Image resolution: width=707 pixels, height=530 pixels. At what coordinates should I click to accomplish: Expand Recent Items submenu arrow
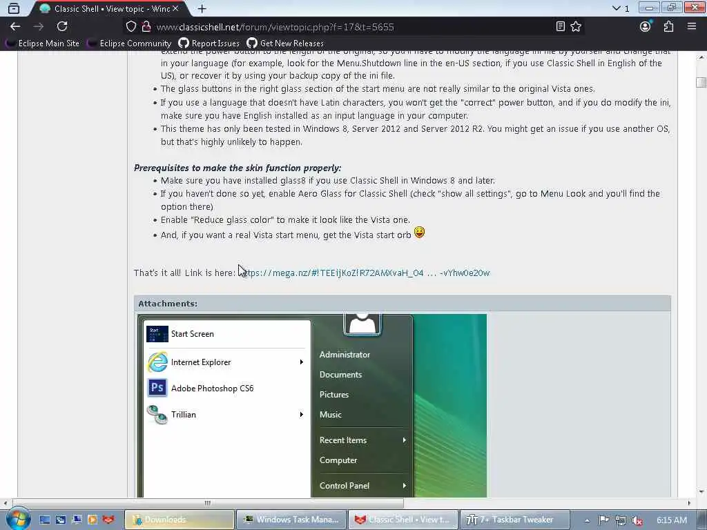tap(405, 440)
